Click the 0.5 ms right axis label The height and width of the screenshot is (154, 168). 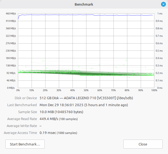point(159,51)
